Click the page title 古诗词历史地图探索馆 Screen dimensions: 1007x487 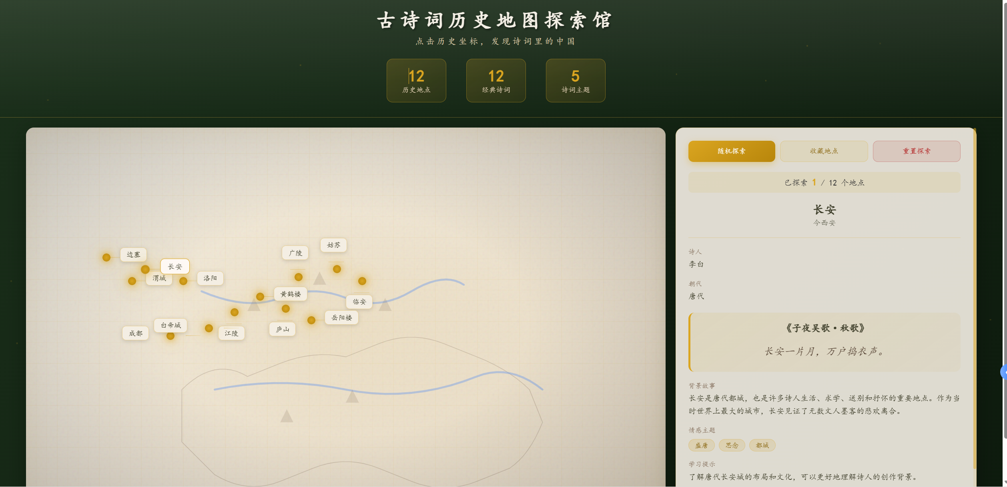495,20
